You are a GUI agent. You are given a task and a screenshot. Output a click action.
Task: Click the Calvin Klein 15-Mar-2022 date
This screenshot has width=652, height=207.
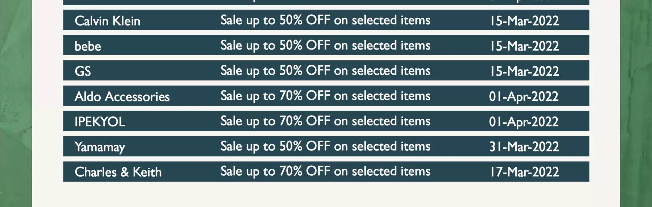click(524, 21)
